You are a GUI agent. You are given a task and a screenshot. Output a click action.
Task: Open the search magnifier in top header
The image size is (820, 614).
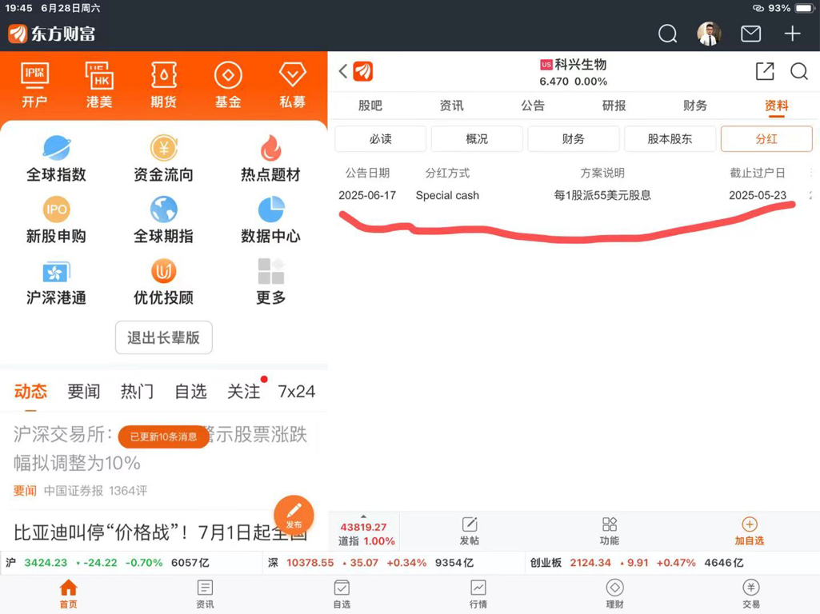tap(667, 34)
